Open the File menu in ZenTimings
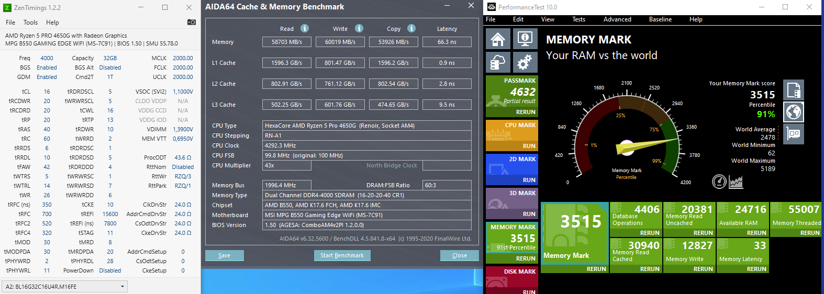Image resolution: width=824 pixels, height=294 pixels. (x=10, y=22)
